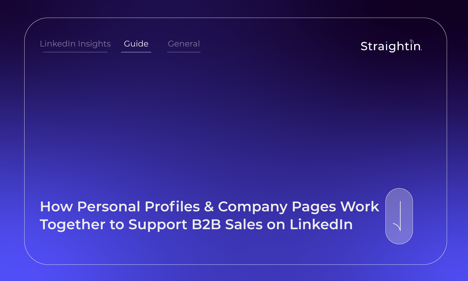Click the registered mark after Straightin
Screen dimensions: 468x281
pyautogui.click(x=421, y=50)
